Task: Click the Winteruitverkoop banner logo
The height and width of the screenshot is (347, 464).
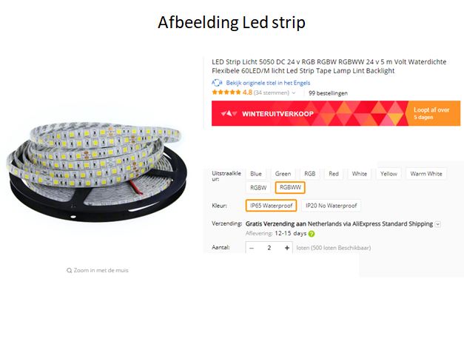Action: [229, 114]
